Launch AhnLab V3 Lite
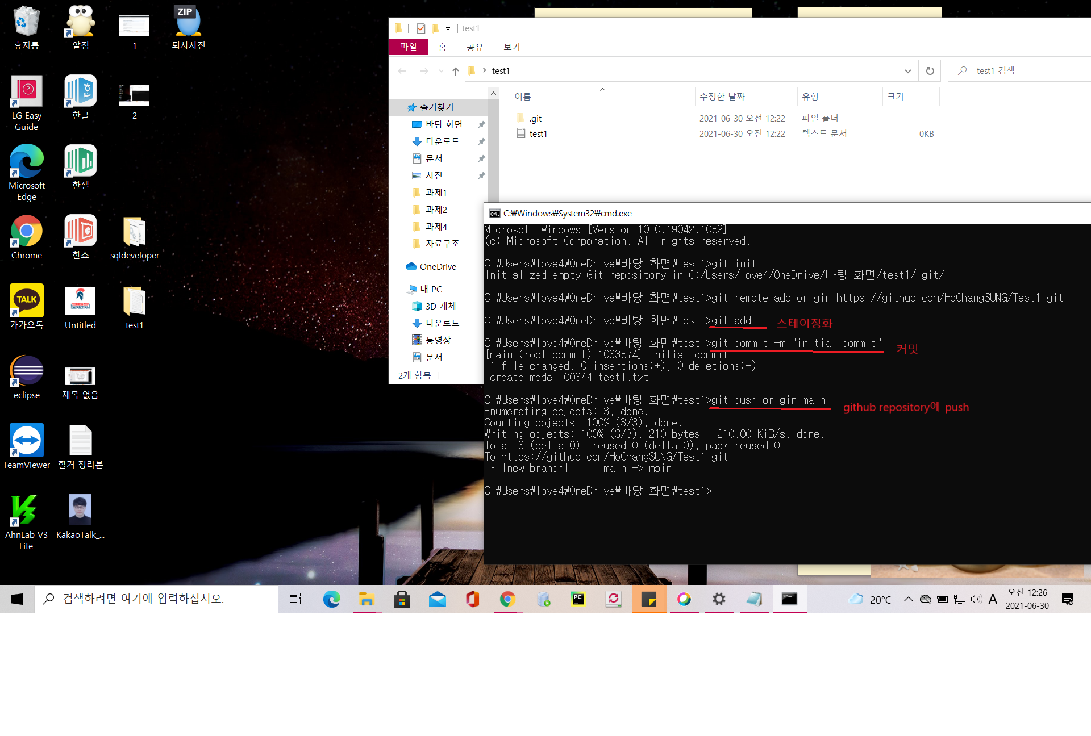 click(26, 508)
